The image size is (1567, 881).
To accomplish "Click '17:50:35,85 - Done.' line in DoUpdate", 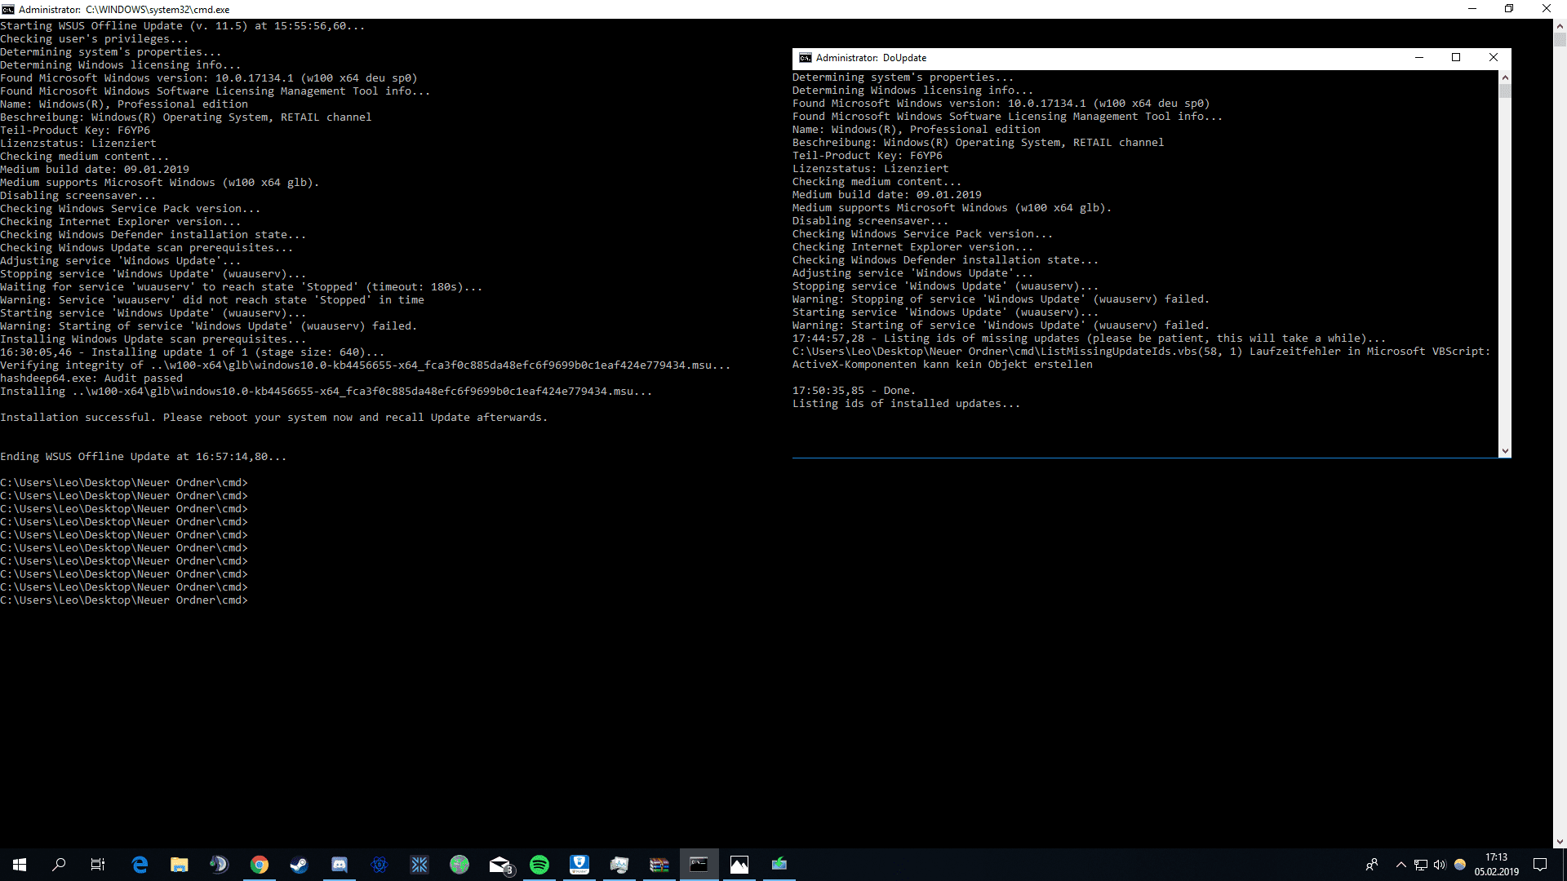I will [x=855, y=391].
